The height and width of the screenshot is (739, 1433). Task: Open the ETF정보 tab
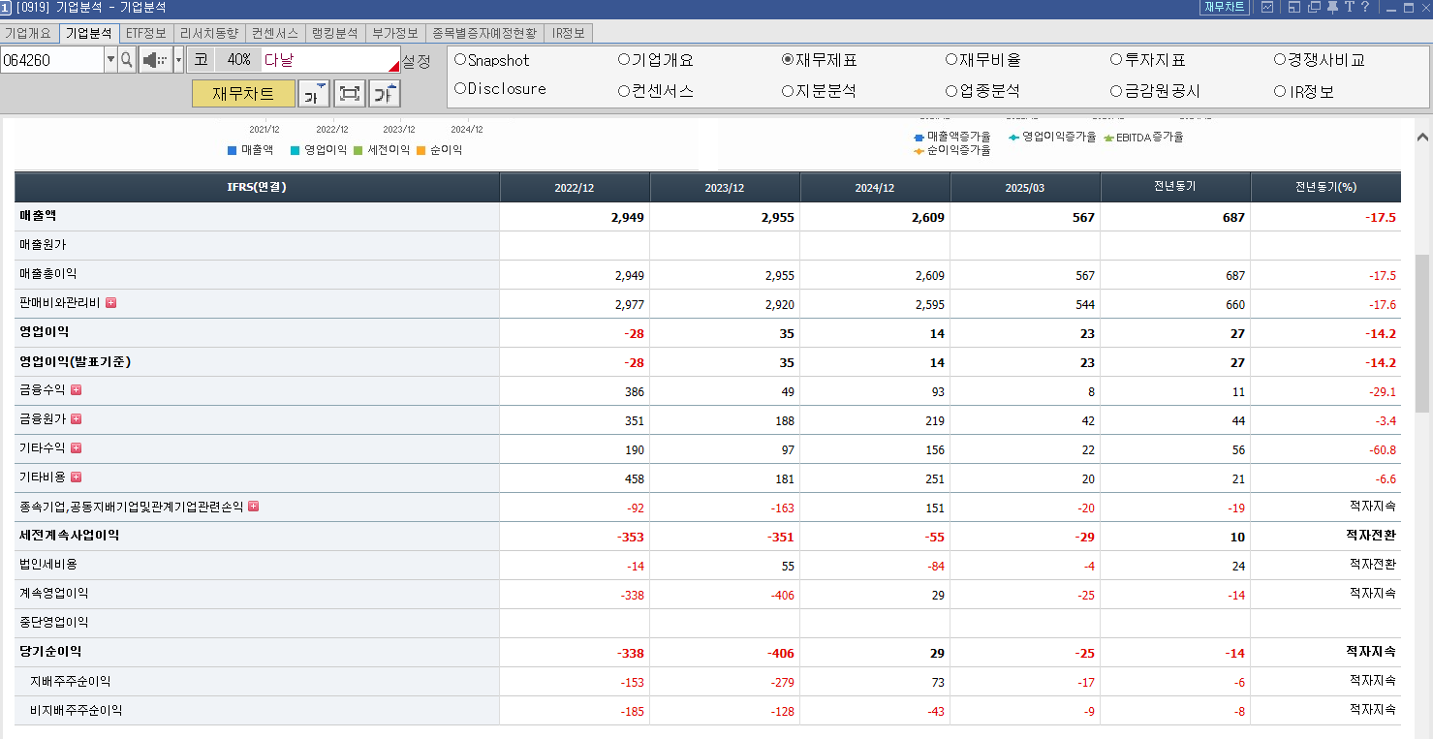pos(146,33)
